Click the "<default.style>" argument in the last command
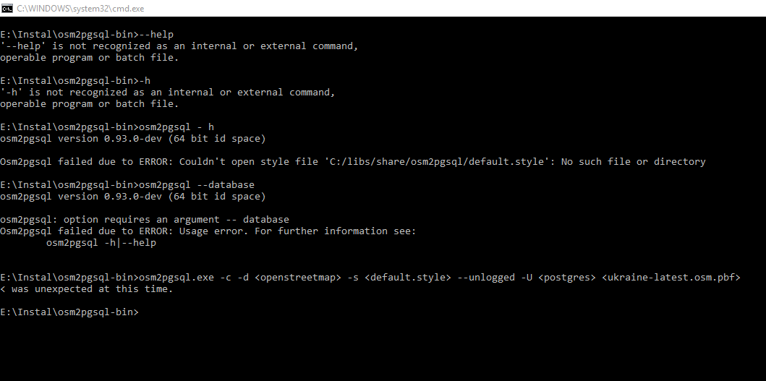The width and height of the screenshot is (766, 381). pos(408,278)
